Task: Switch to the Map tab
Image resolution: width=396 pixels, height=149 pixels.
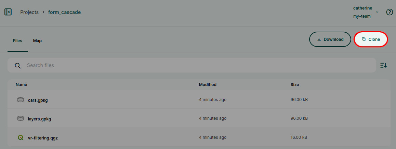Action: pos(37,41)
